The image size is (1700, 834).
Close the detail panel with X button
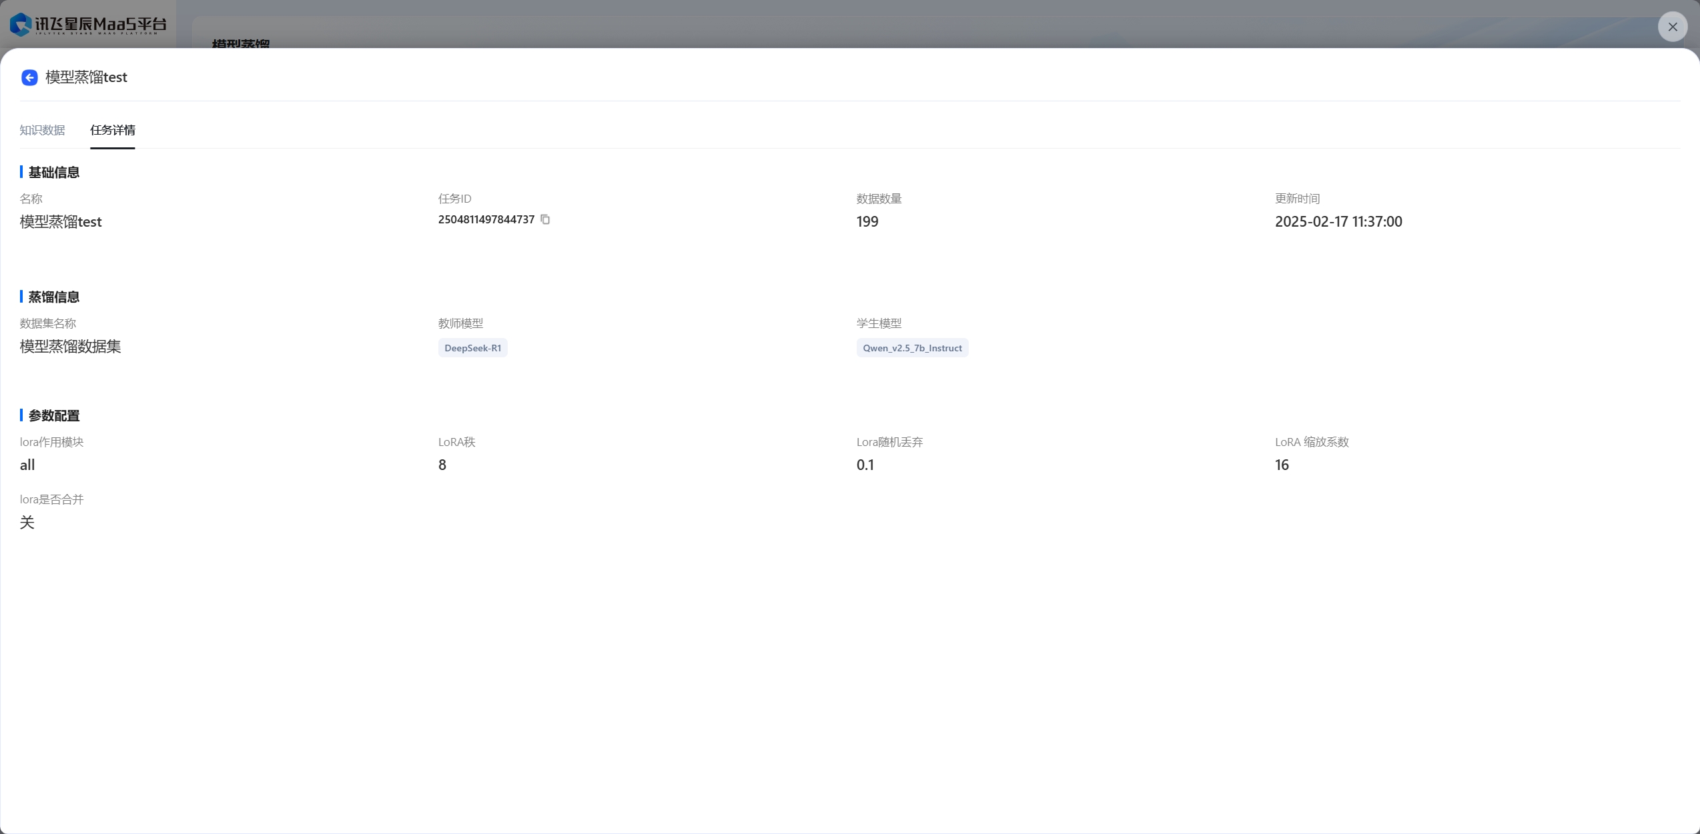pyautogui.click(x=1672, y=27)
